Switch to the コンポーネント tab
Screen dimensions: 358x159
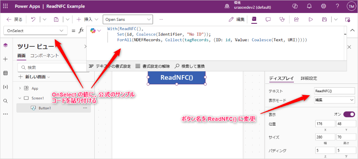(44, 56)
